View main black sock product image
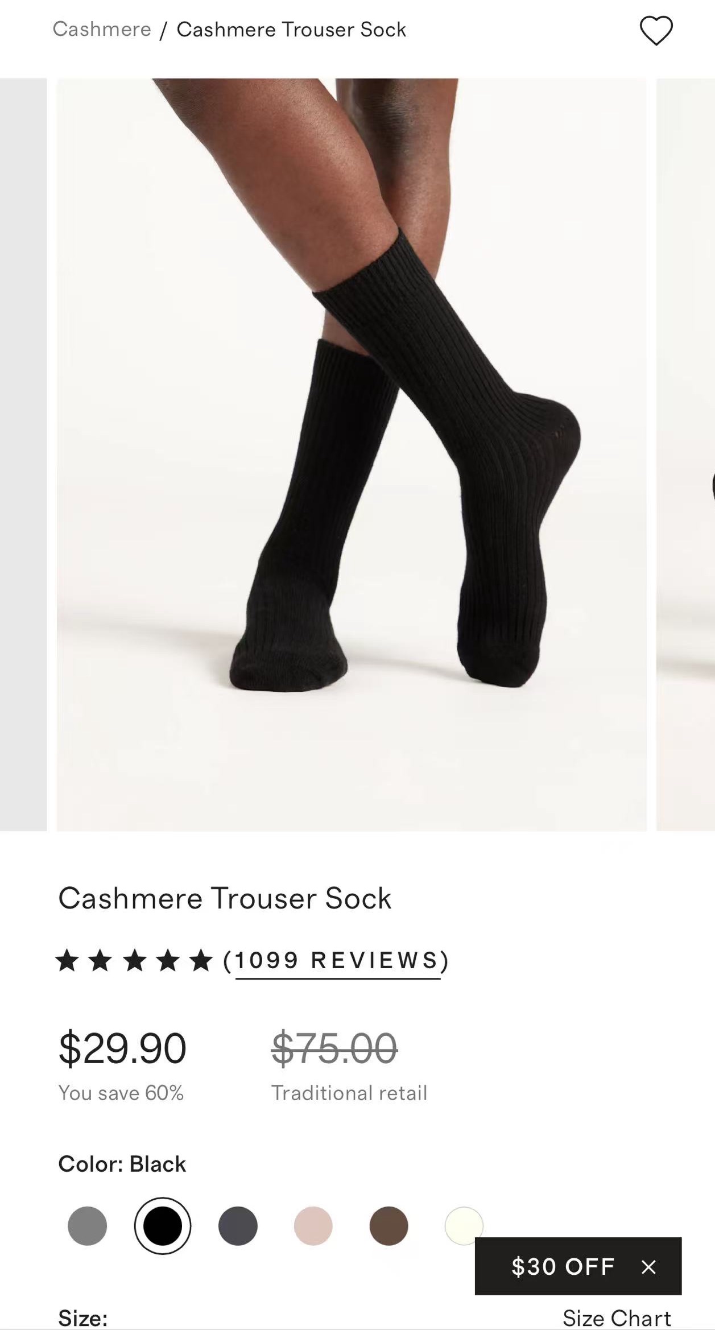This screenshot has width=715, height=1330. [x=352, y=455]
